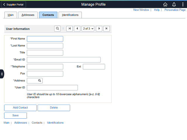
Task: Click the Email ID field
Action: pyautogui.click(x=64, y=60)
